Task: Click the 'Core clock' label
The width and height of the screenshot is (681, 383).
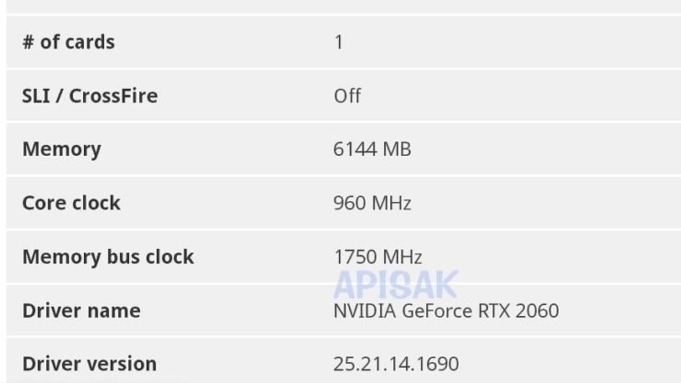Action: (71, 203)
